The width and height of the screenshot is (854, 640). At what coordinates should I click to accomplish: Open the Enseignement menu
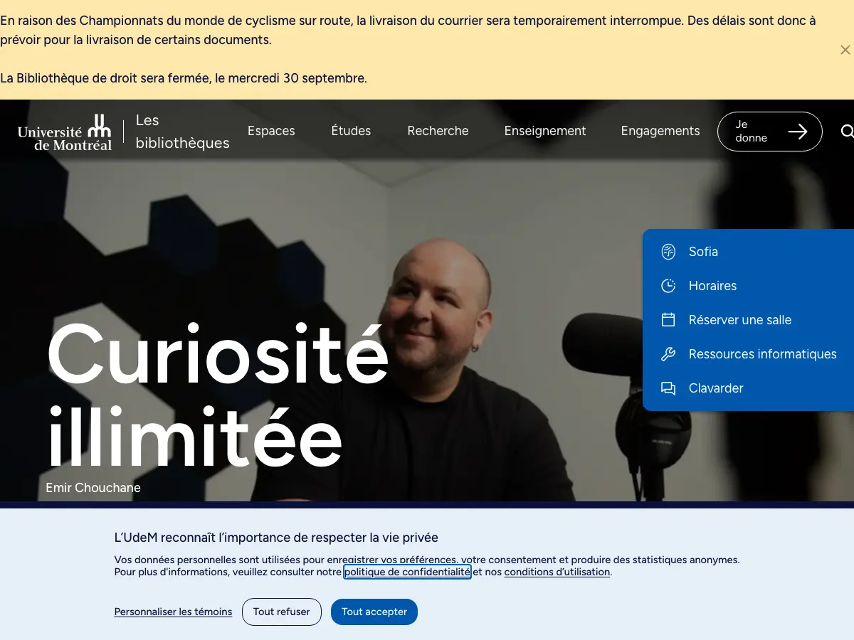click(x=545, y=131)
